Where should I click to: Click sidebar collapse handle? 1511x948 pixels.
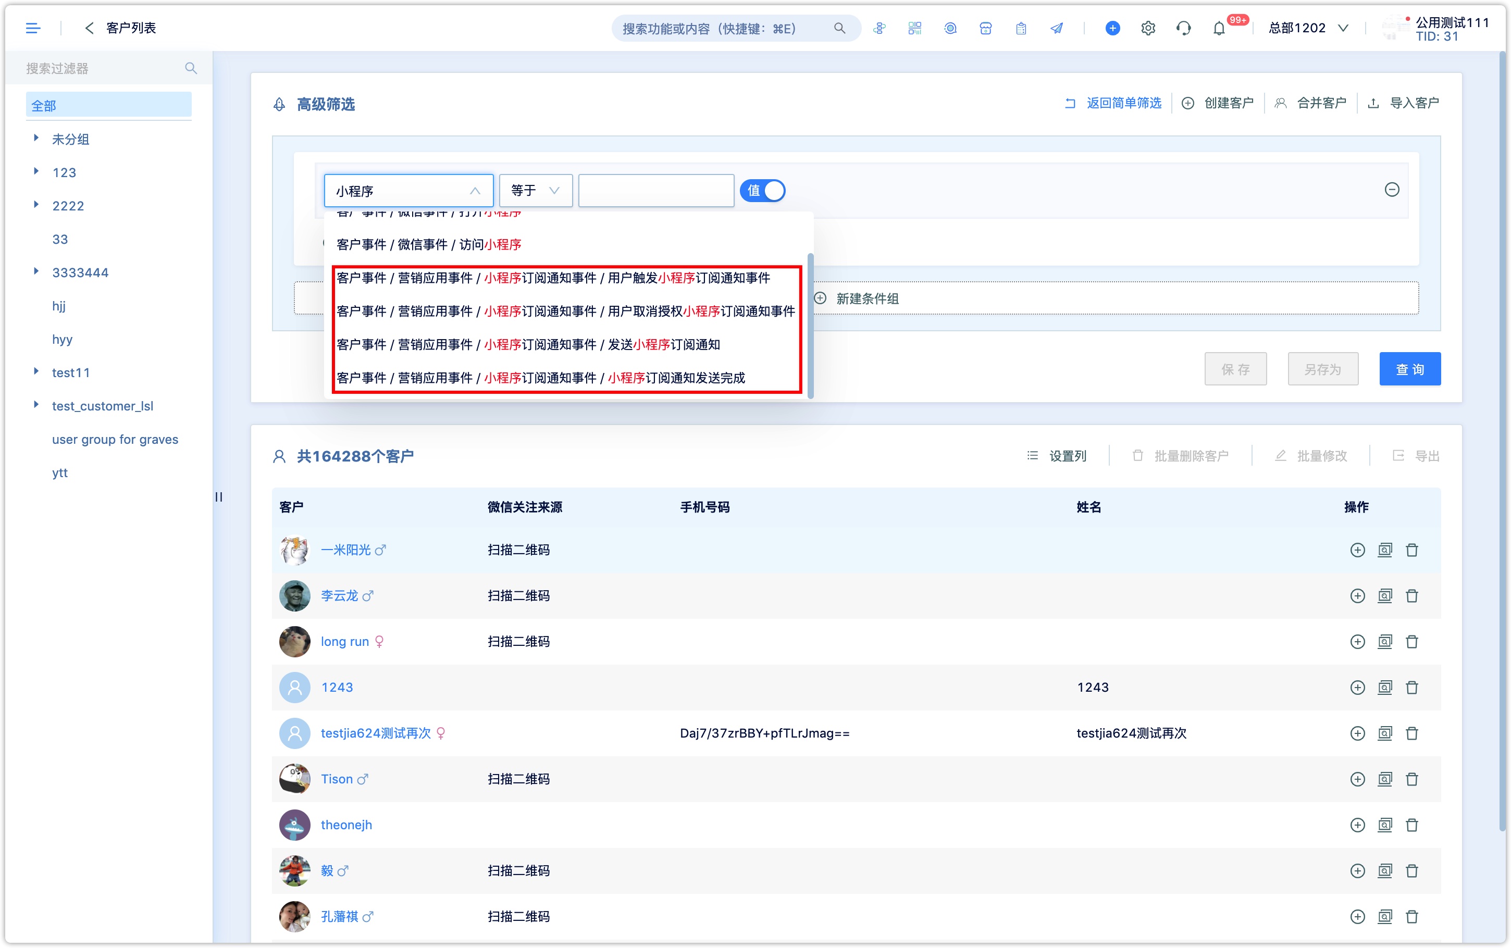tap(219, 496)
